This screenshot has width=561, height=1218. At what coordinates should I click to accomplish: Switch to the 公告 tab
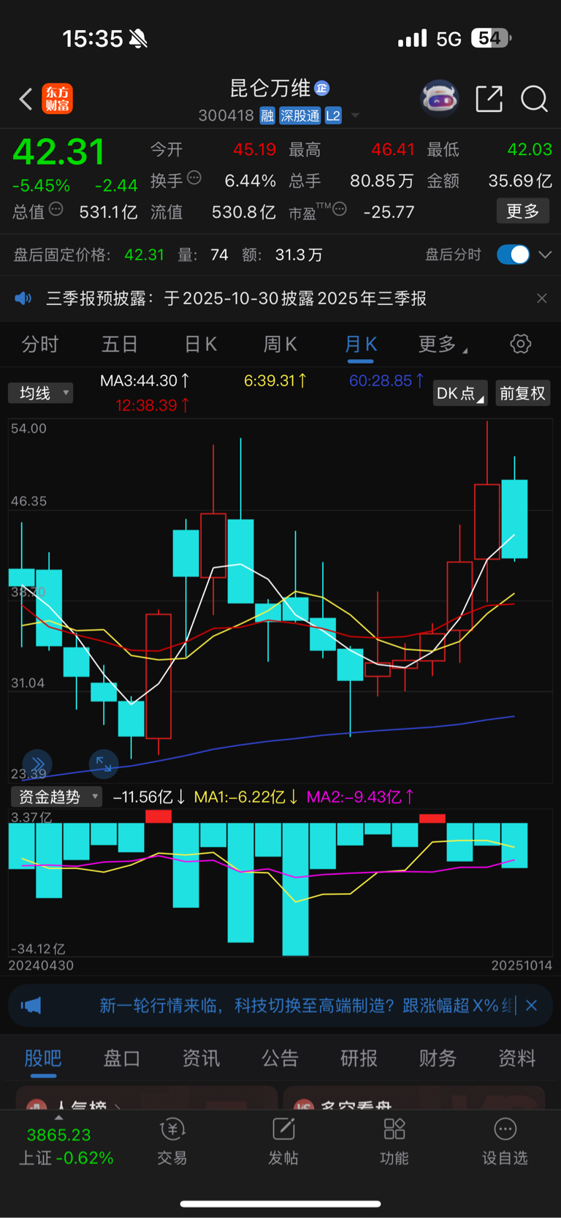[x=280, y=1058]
